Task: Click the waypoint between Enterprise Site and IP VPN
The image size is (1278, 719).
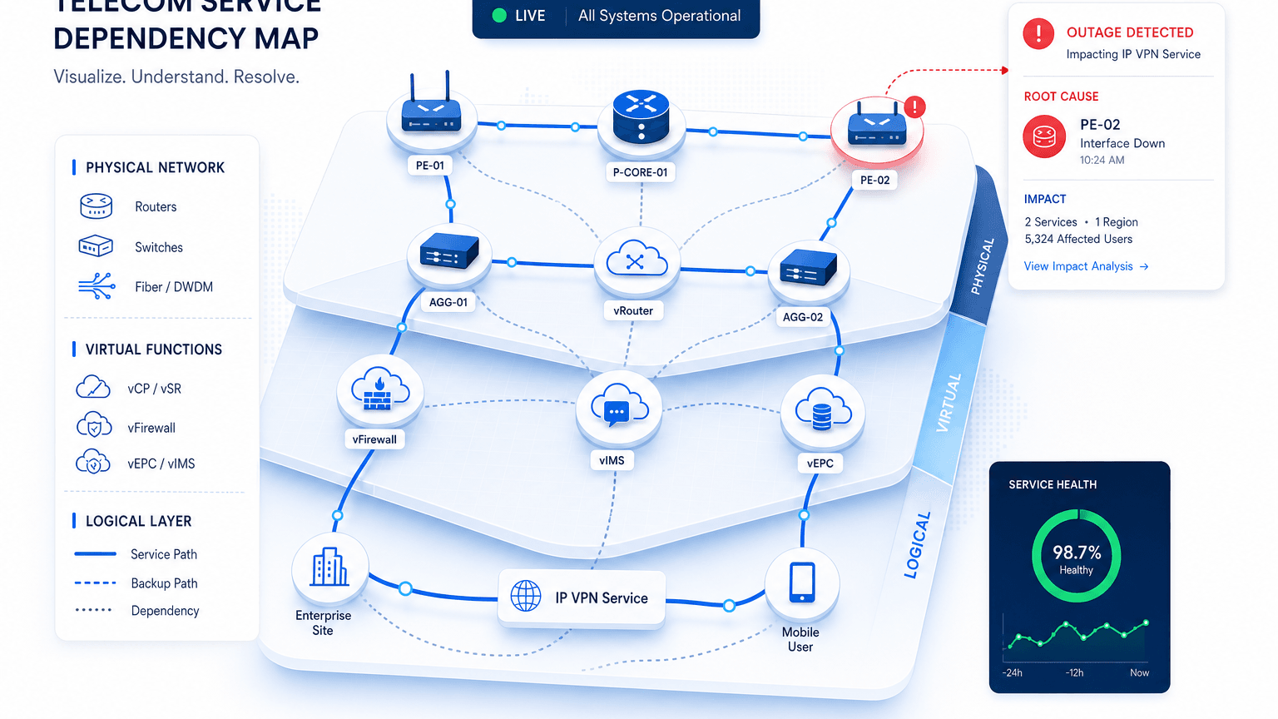Action: pos(405,588)
